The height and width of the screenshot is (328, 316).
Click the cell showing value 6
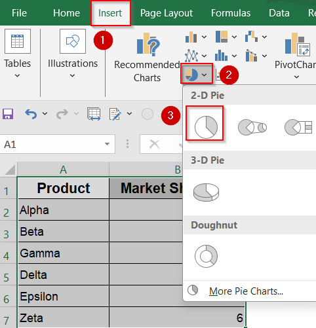point(177,318)
